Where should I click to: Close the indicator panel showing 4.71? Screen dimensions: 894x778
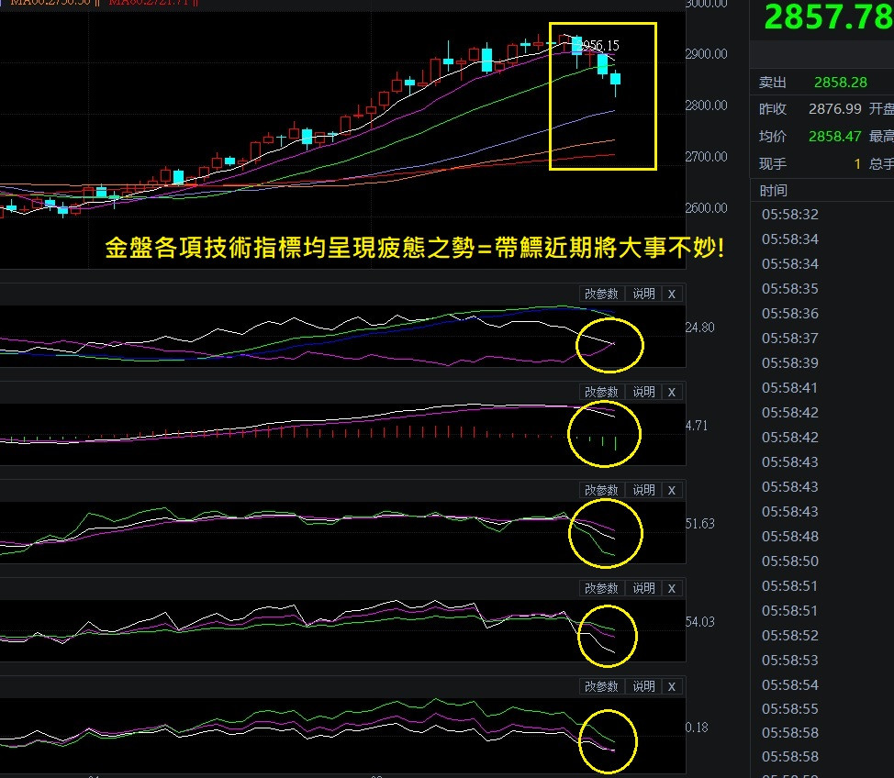tap(672, 392)
